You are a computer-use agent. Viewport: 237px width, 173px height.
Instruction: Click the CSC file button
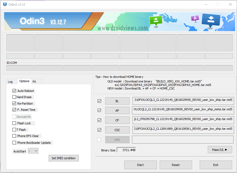click(117, 130)
